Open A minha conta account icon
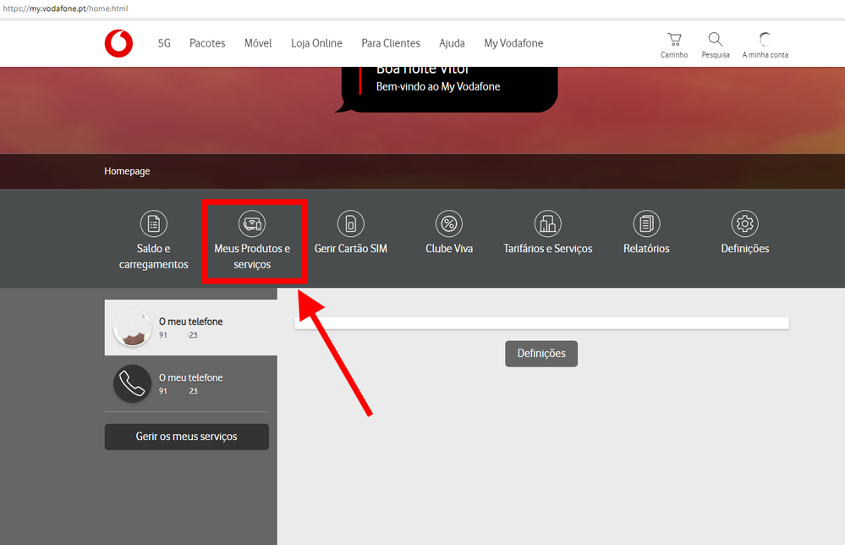 [x=765, y=40]
